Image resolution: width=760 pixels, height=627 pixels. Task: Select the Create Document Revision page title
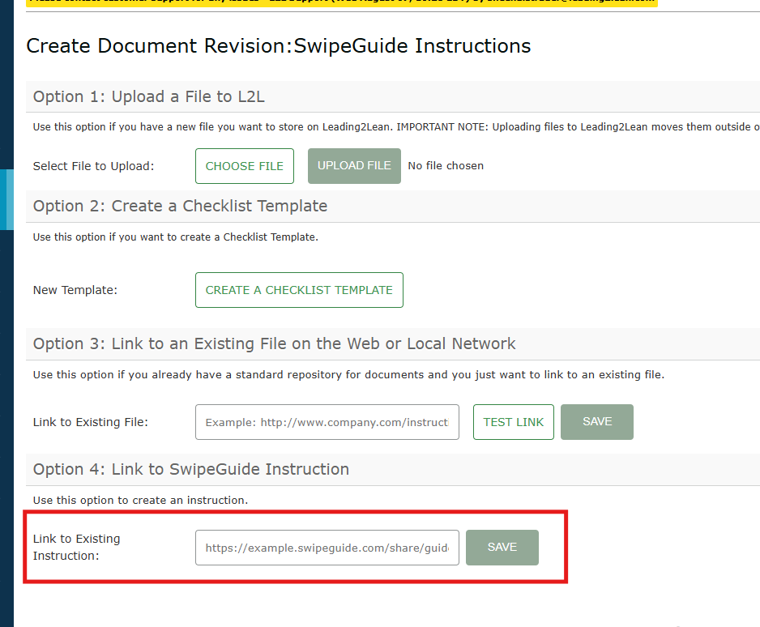279,46
